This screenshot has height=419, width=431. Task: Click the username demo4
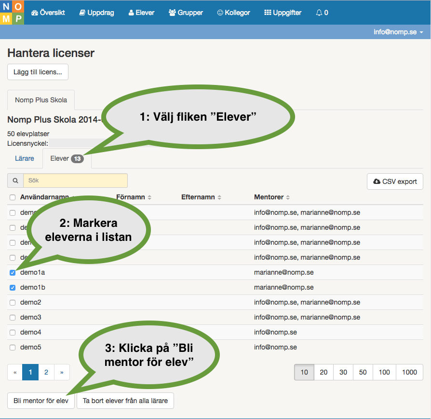point(30,332)
